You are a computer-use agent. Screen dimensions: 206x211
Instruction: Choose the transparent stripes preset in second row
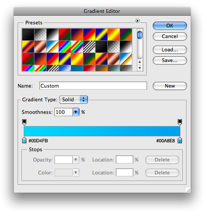[x=89, y=47]
